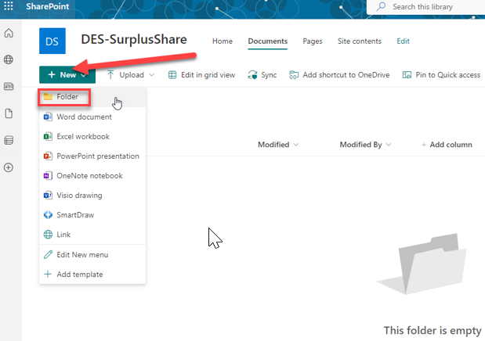Image resolution: width=485 pixels, height=341 pixels.
Task: Open the app launcher waffle icon
Action: pos(9,6)
